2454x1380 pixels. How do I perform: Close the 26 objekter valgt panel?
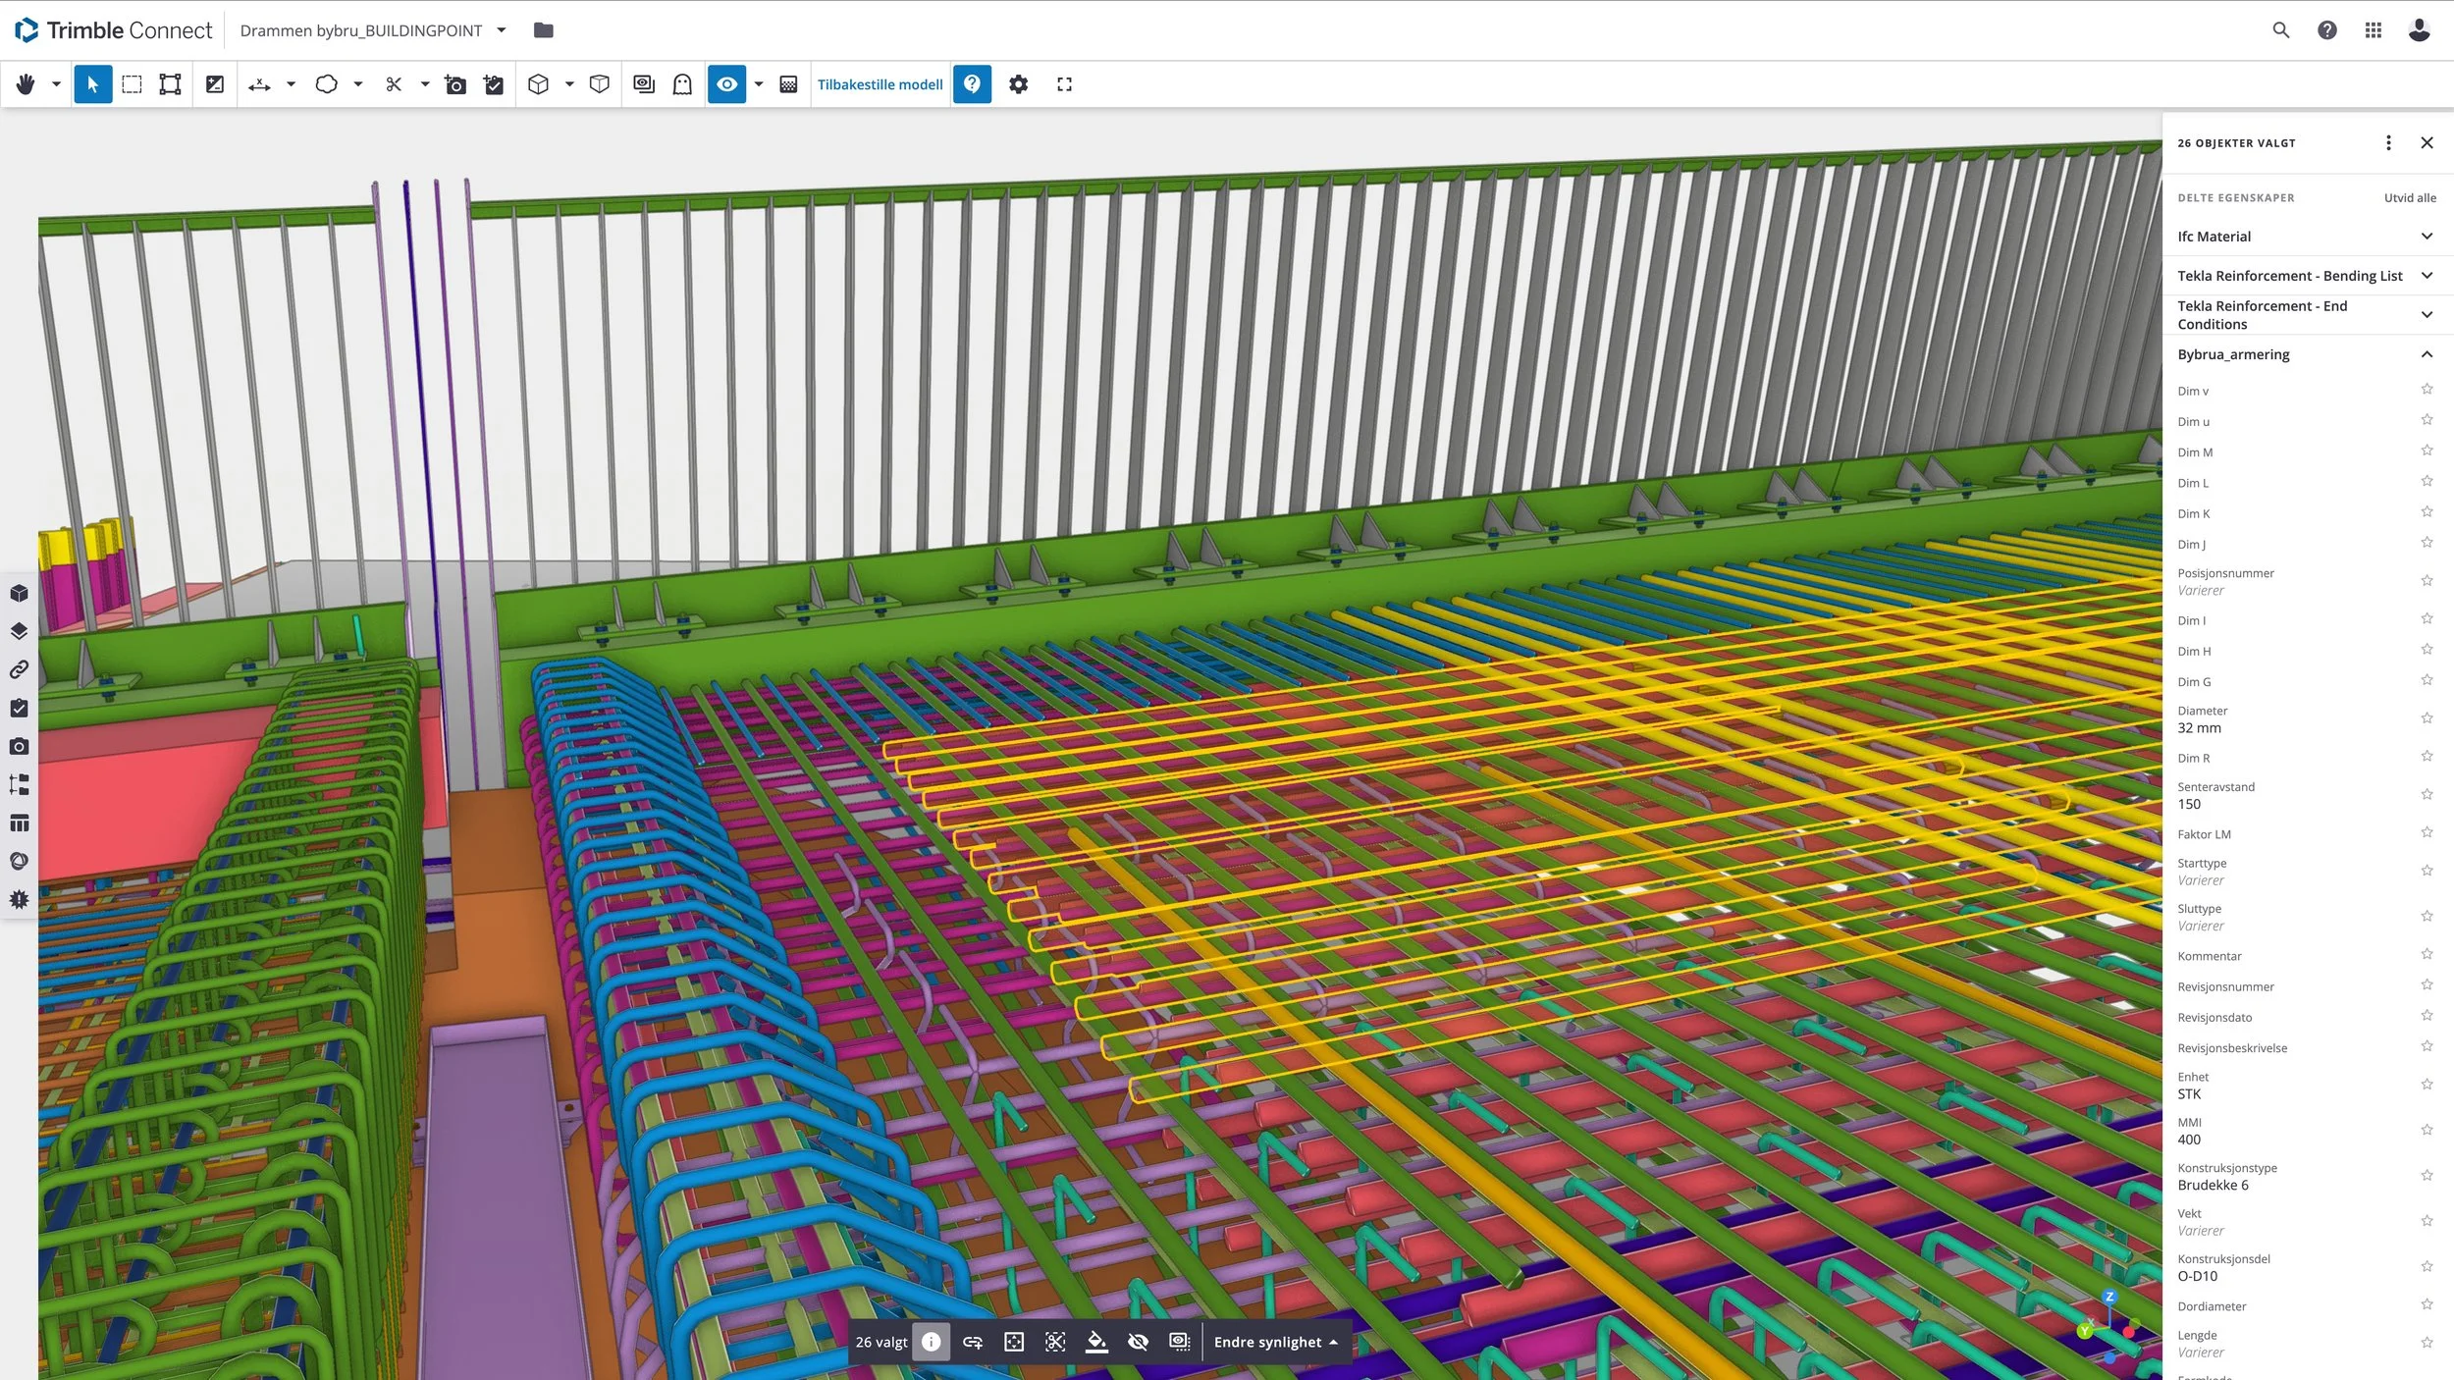[2427, 143]
